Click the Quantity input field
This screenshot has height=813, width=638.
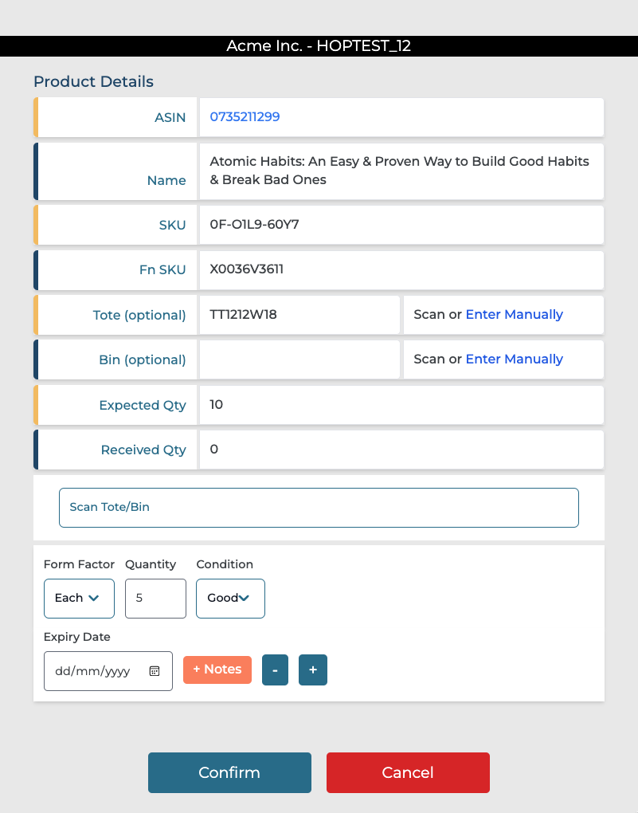tap(155, 599)
